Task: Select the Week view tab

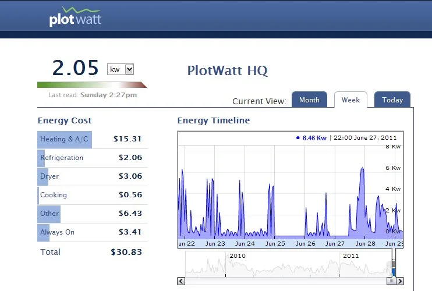Action: coord(350,100)
